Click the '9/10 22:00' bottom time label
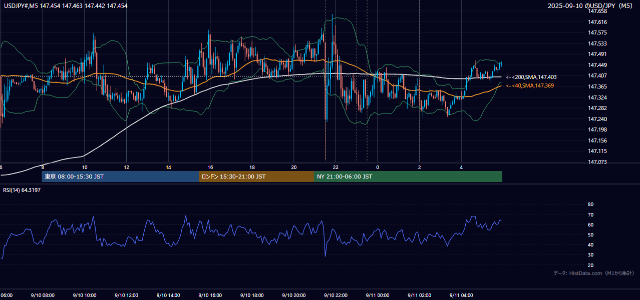 [x=336, y=295]
